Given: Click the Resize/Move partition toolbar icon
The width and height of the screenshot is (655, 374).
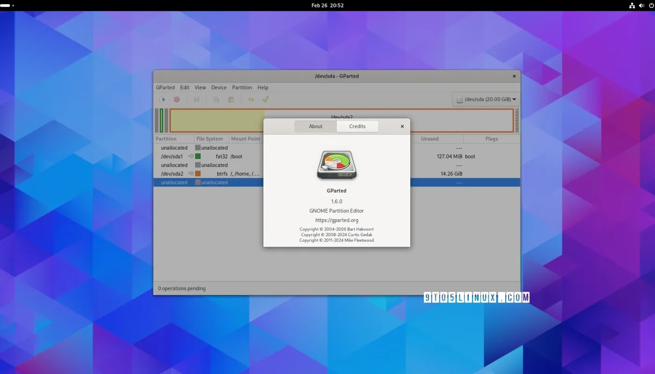Looking at the screenshot, I should click(x=196, y=100).
